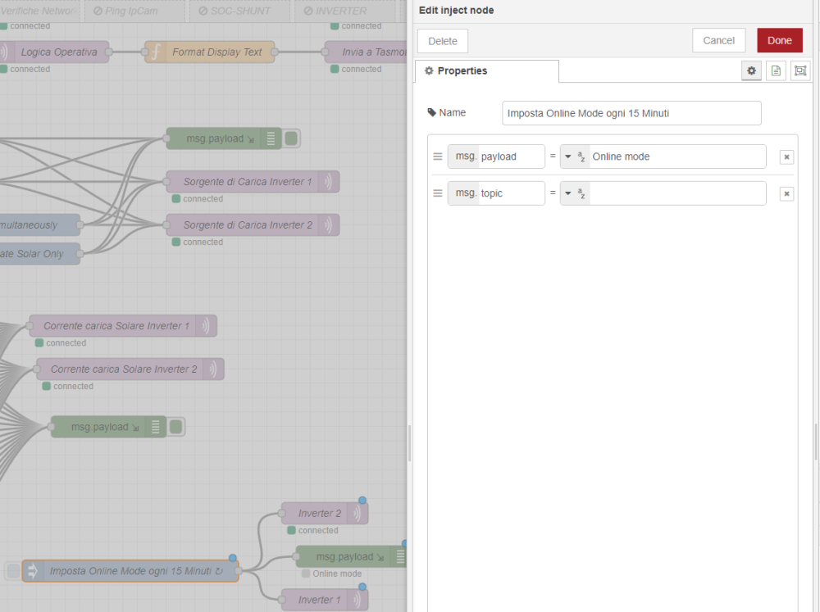Open the type dropdown for msg.topic value

pos(567,193)
